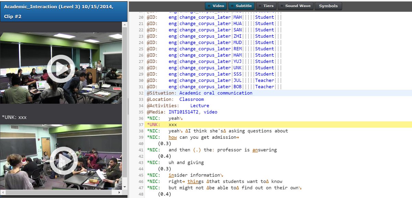Click the @ID line for MUD Student
Screen dimensions: 412x198
214,42
